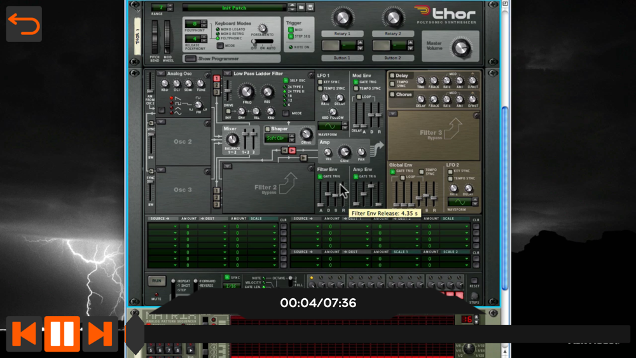
Task: Skip to the next video track
Action: coord(100,333)
